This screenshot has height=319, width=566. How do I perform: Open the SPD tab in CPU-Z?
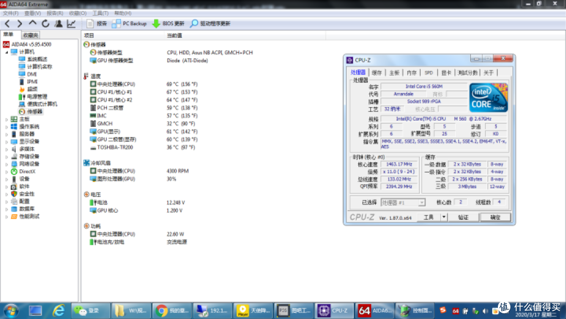pos(429,72)
